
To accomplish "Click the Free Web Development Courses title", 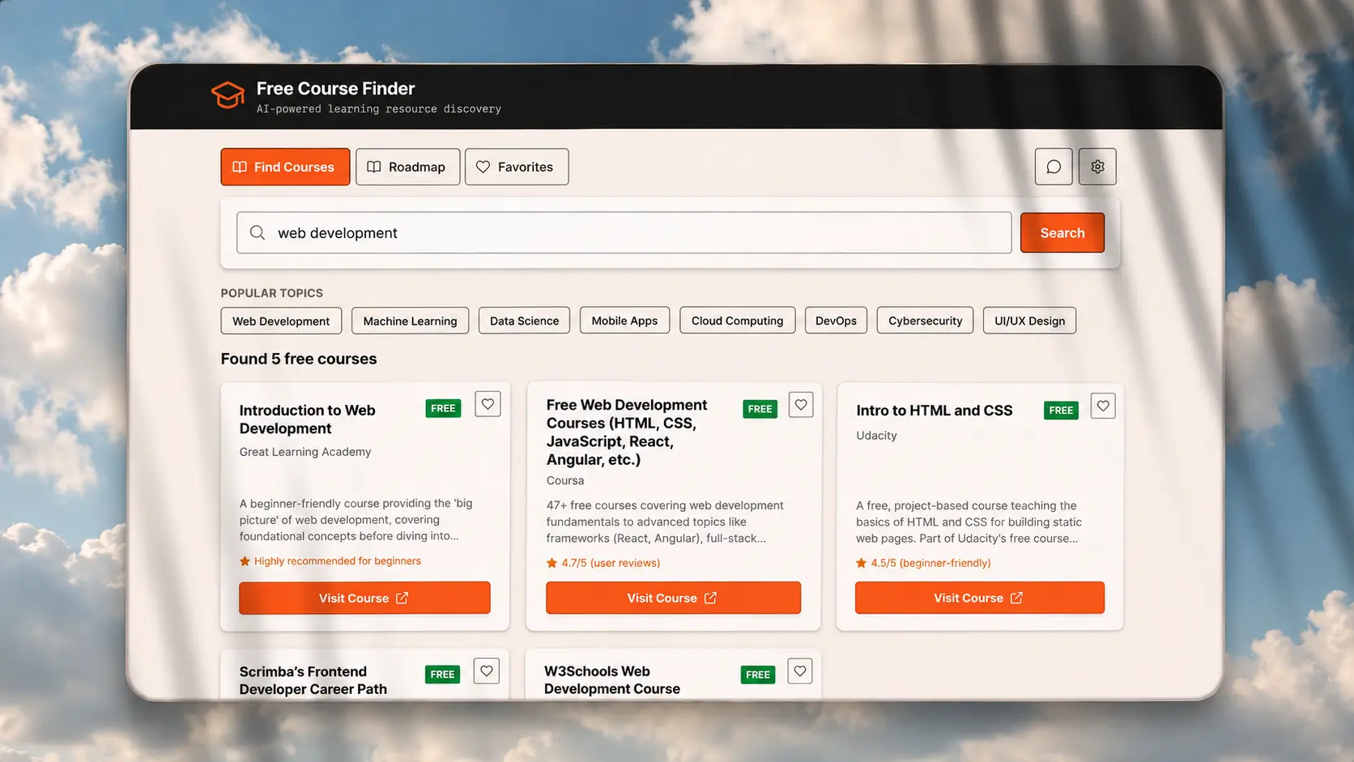I will (627, 432).
